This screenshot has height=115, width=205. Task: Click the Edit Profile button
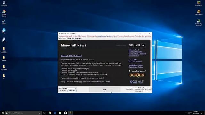point(72,91)
